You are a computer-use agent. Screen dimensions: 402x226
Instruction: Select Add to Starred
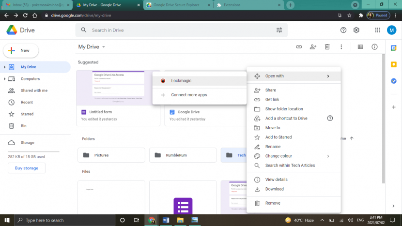tap(294, 137)
